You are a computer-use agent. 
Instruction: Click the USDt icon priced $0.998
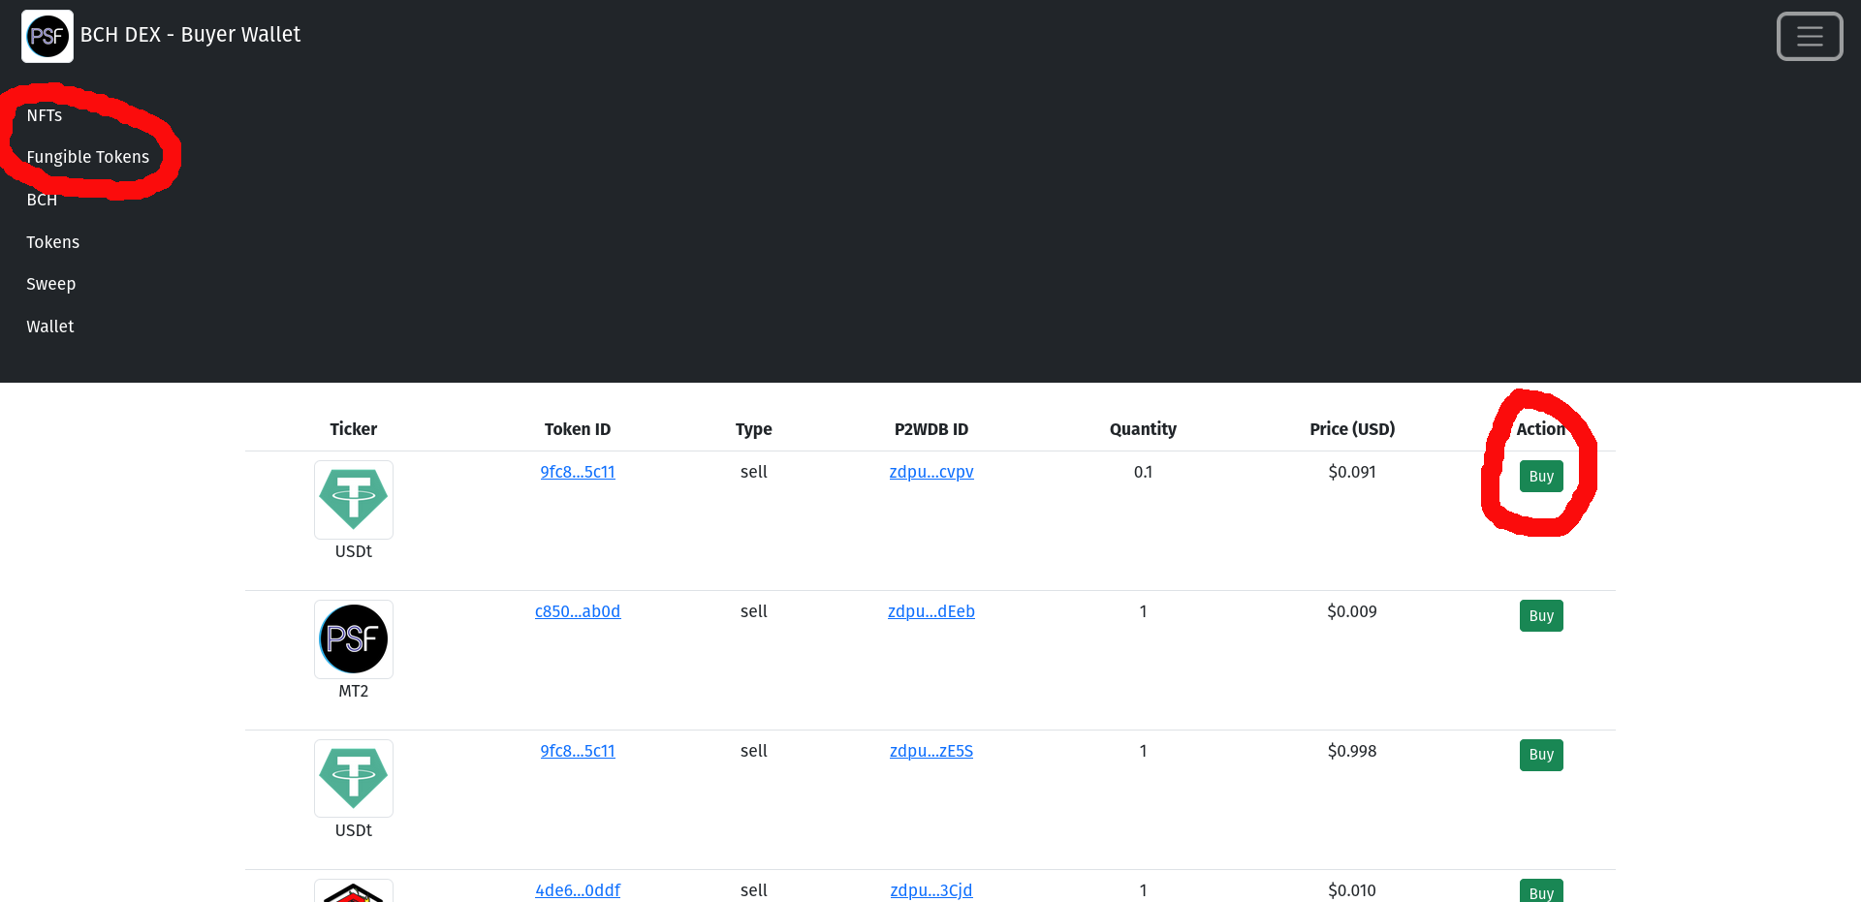coord(354,779)
